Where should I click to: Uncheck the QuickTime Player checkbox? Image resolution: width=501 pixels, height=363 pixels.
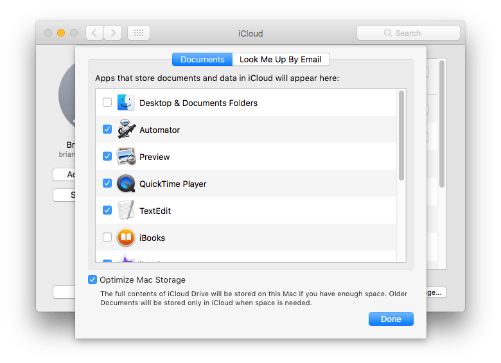[x=107, y=184]
